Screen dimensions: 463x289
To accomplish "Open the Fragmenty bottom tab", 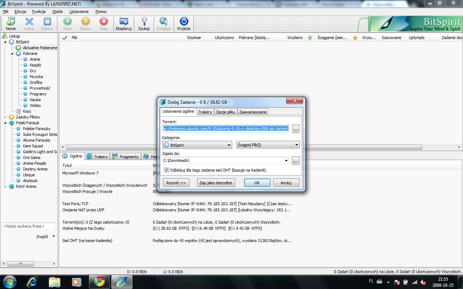I will (126, 156).
